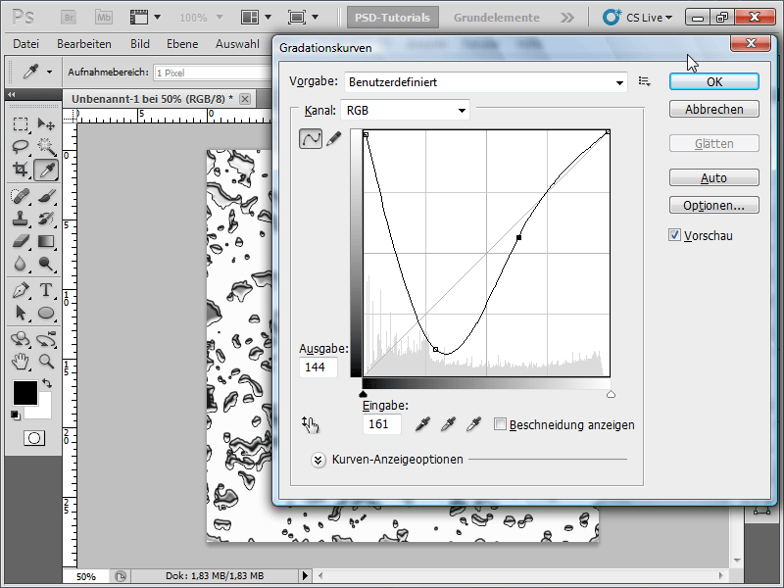Toggle the Vorschau checkbox

(674, 235)
